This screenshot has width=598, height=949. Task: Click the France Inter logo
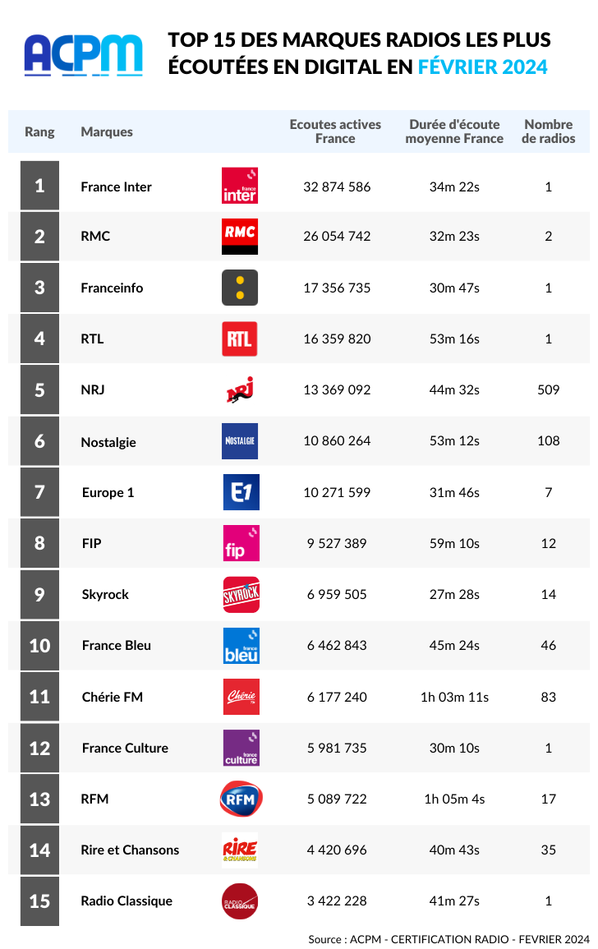tap(240, 186)
